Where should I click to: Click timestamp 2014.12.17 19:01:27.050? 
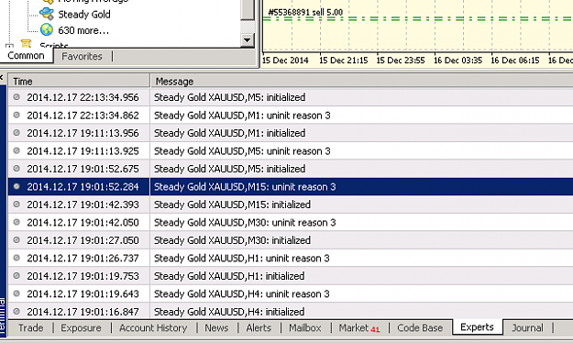[x=83, y=240]
